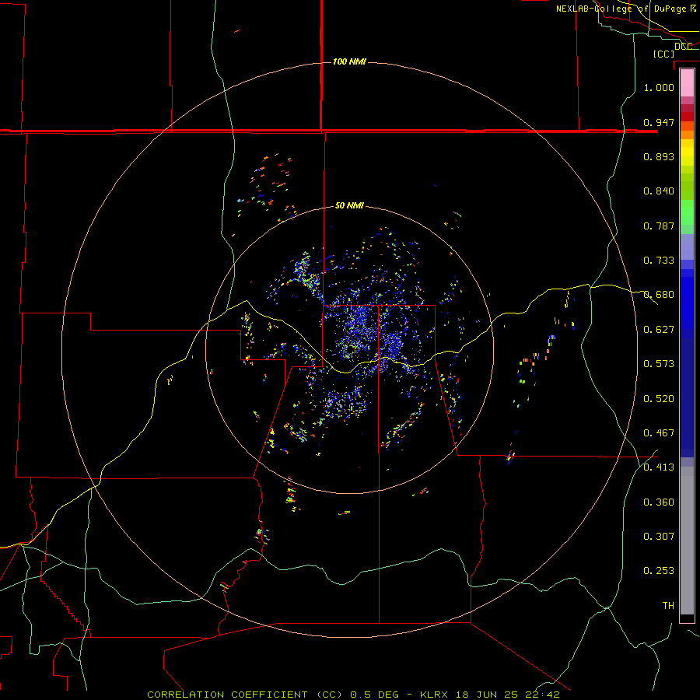Click the 0.627 scale value
The height and width of the screenshot is (700, 700).
(659, 330)
